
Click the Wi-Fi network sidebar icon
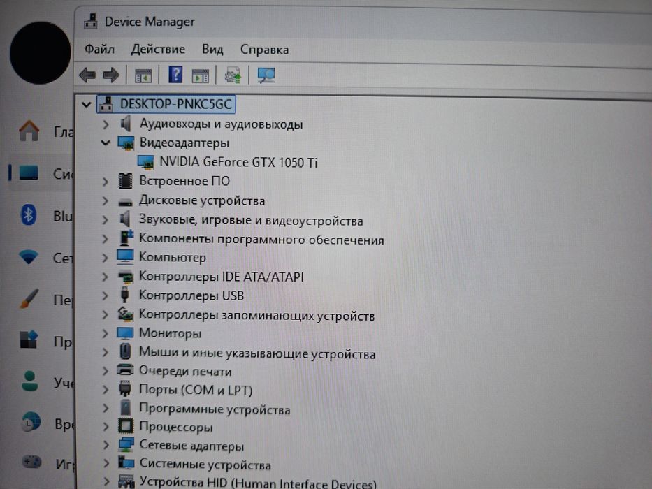click(x=28, y=257)
